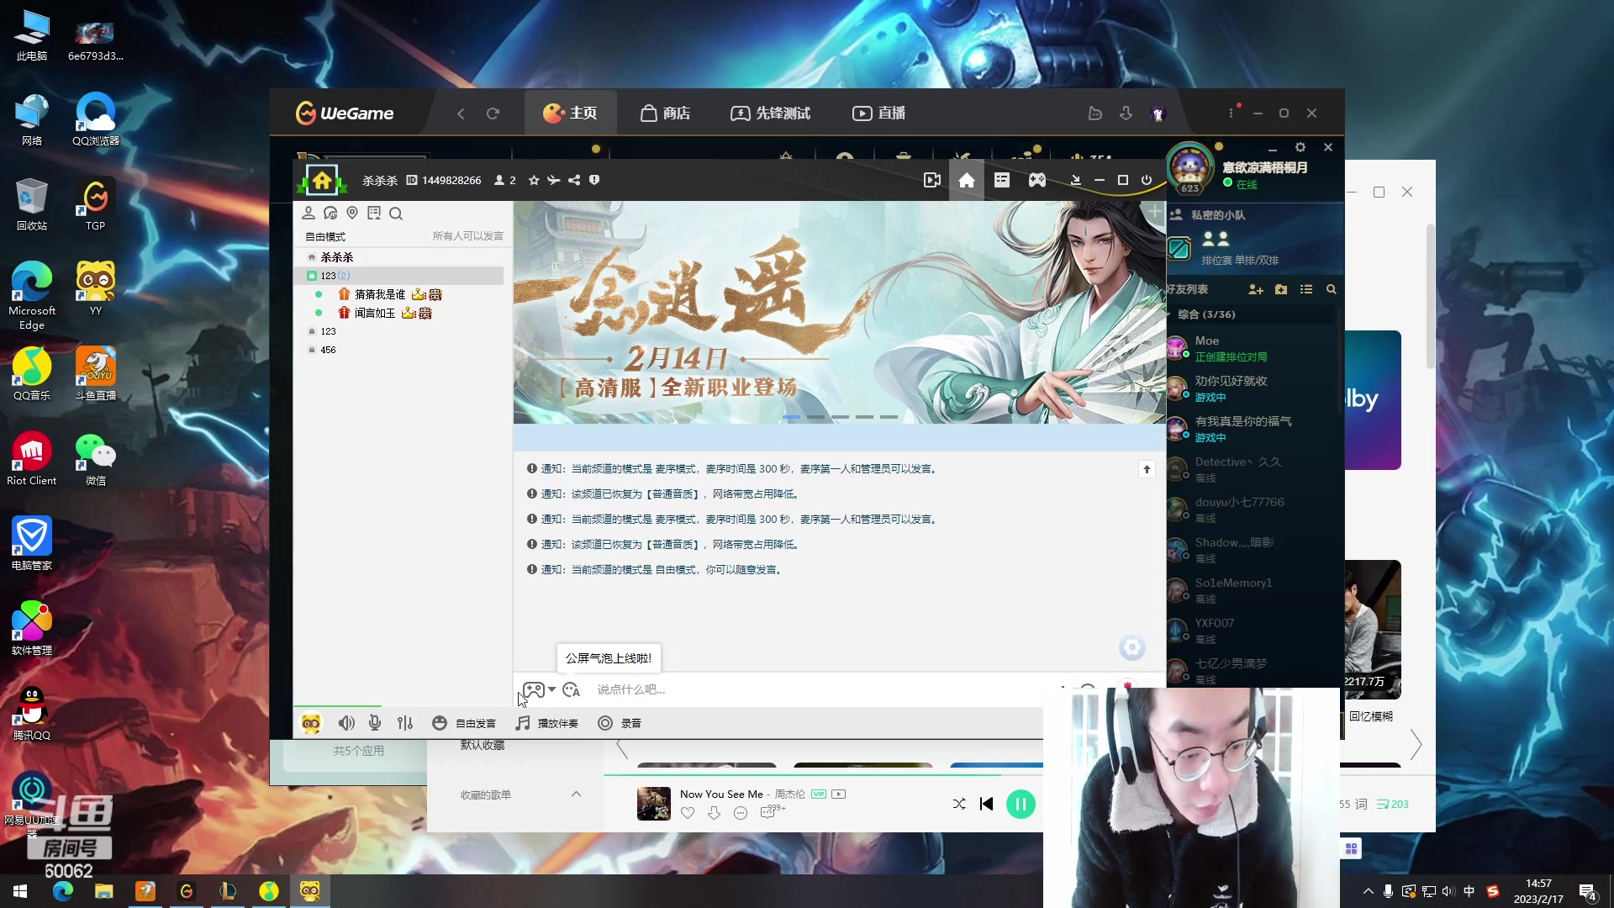Select the locked 456 sub-channel
Image resolution: width=1614 pixels, height=908 pixels.
[327, 350]
